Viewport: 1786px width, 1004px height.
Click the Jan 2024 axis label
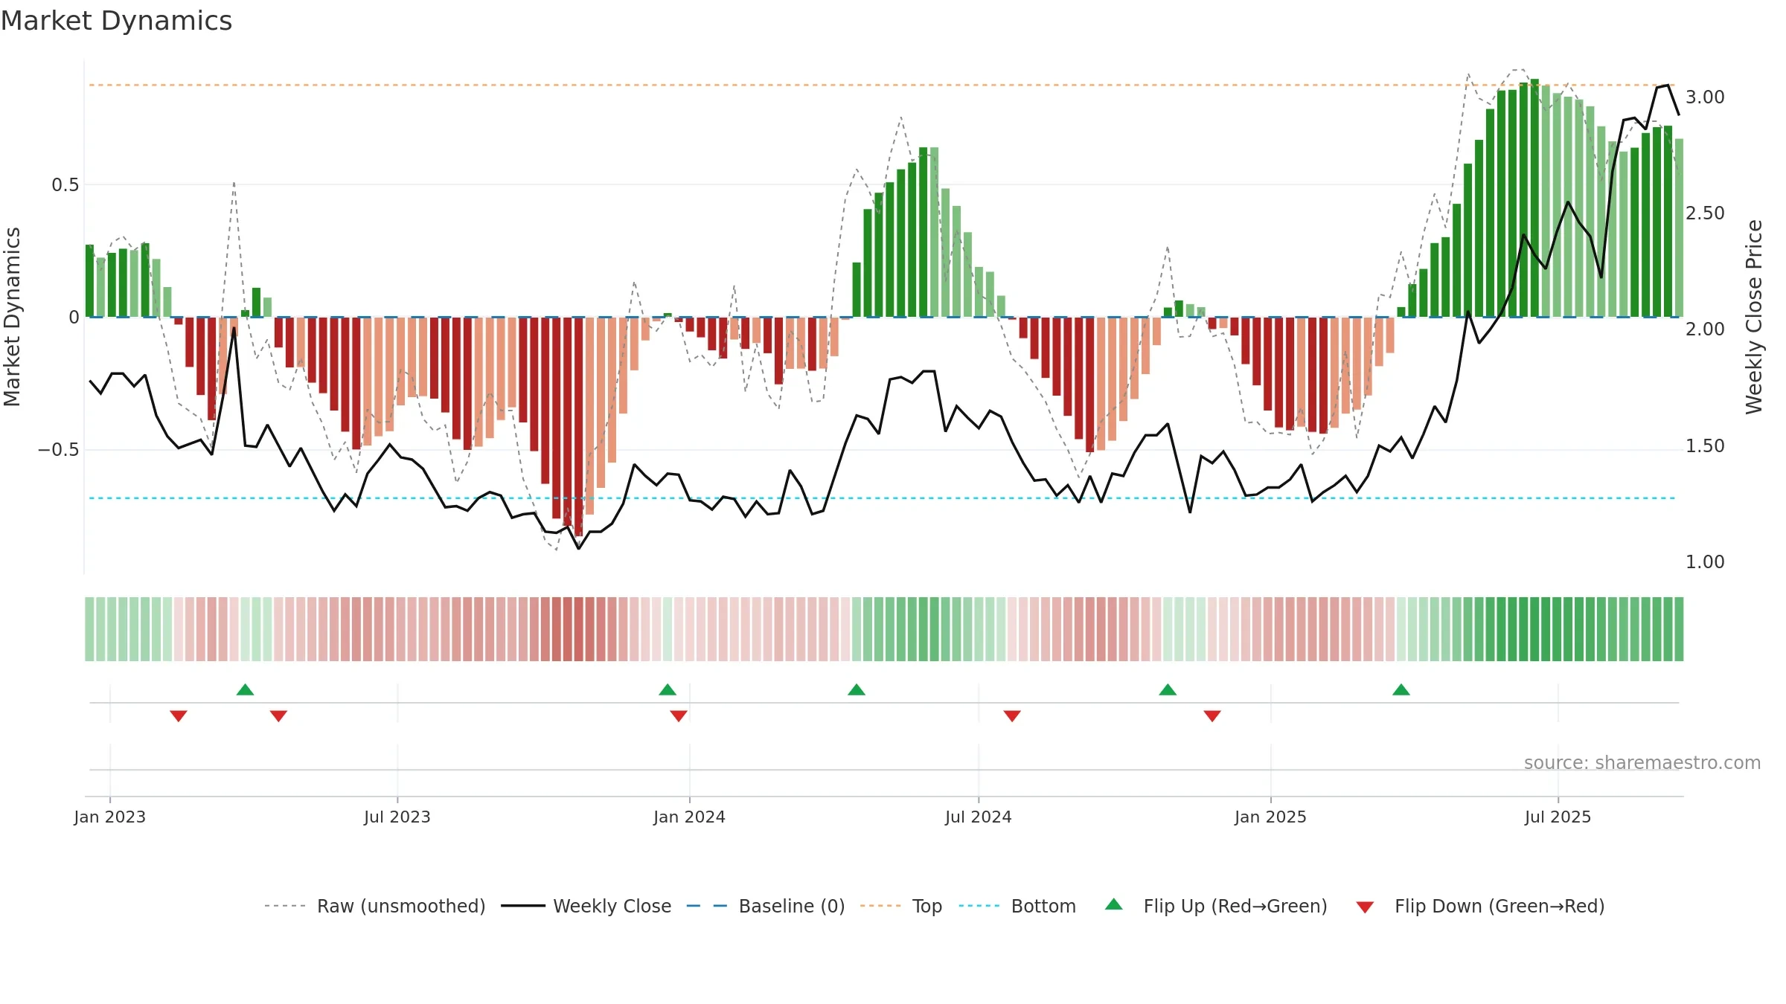(690, 817)
